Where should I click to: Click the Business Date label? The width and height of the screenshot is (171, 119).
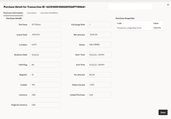click(21, 55)
